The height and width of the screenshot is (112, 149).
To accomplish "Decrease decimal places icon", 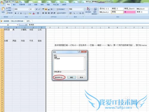I will (83, 13).
